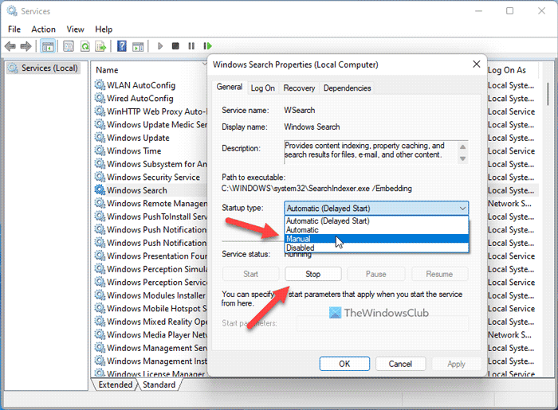Choose Automatic option in startup list
The image size is (558, 410).
pos(376,230)
